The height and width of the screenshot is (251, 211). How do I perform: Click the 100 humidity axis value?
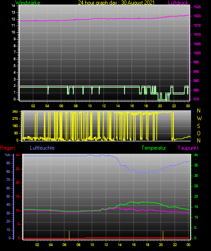pyautogui.click(x=7, y=155)
